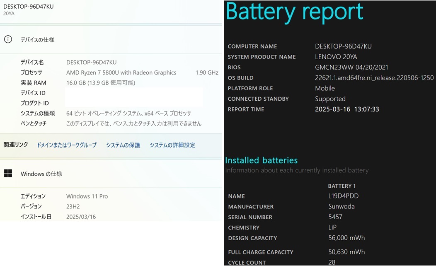
Task: Click the Installed batteries heading
Action: click(262, 160)
